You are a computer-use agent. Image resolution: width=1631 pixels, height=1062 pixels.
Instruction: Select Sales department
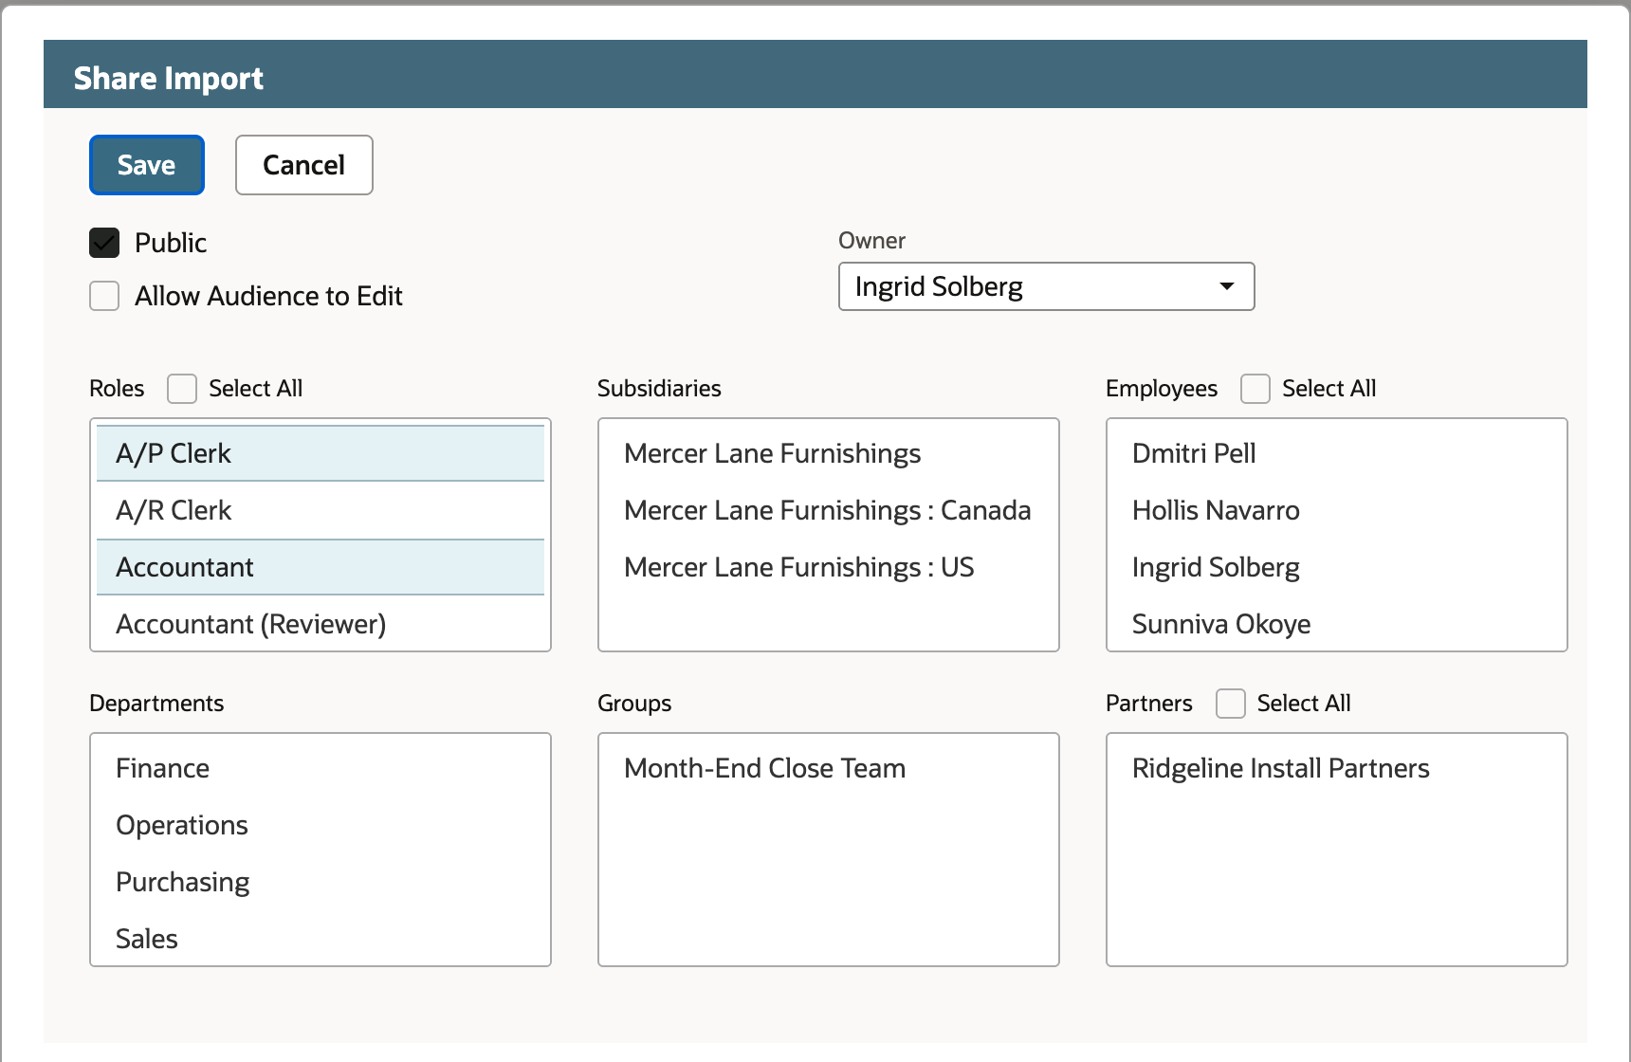[x=321, y=939]
